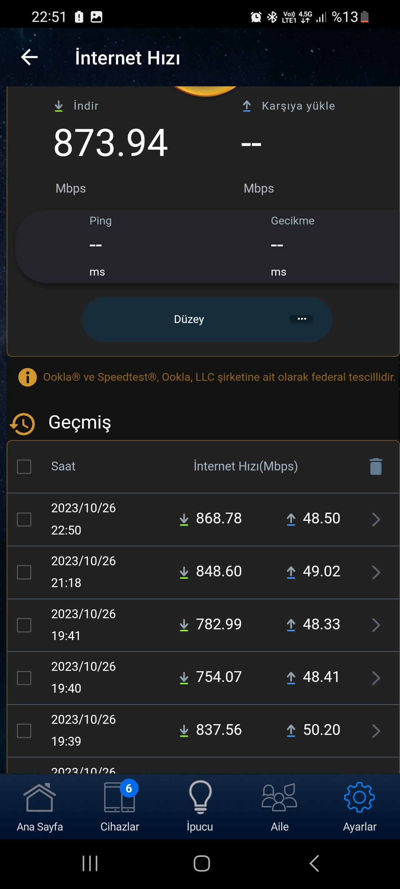Viewport: 400px width, 889px height.
Task: Check the select-all box beside Saat
Action: 24,467
